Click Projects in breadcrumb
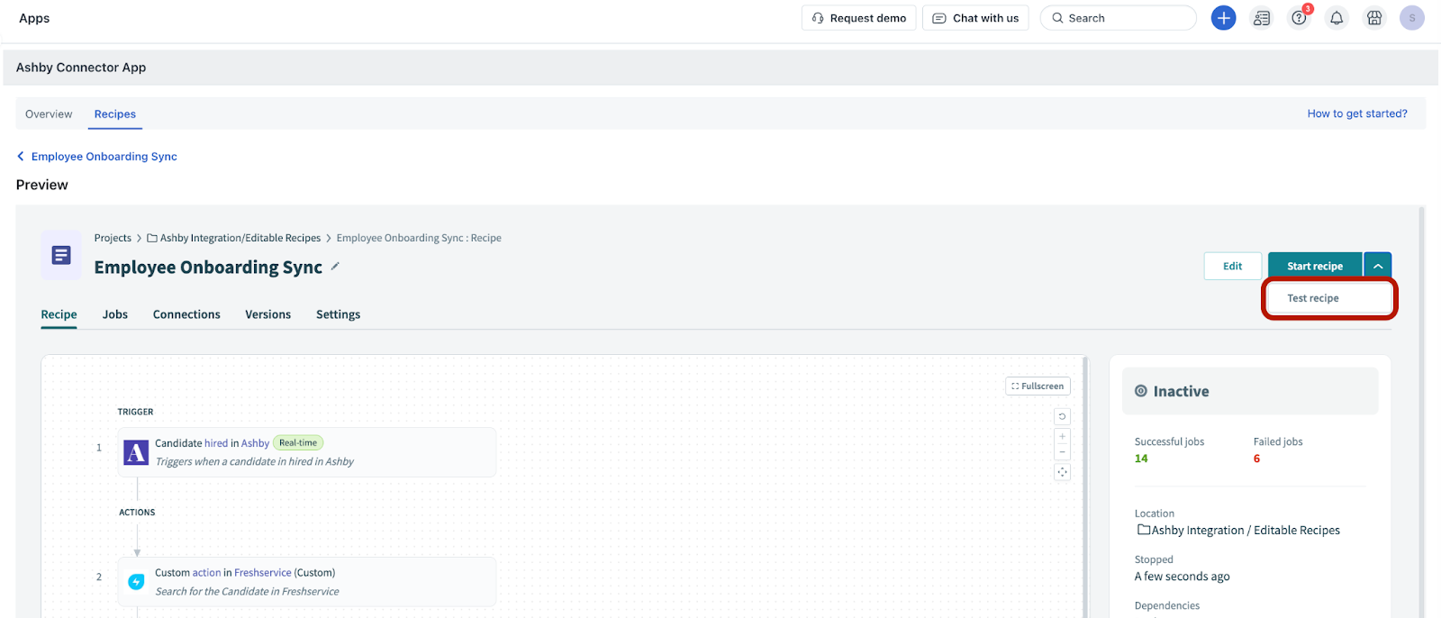 pyautogui.click(x=113, y=238)
